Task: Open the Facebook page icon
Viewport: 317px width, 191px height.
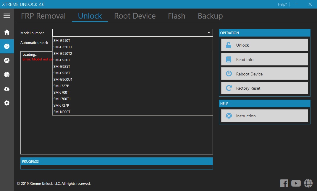Action: [284, 183]
